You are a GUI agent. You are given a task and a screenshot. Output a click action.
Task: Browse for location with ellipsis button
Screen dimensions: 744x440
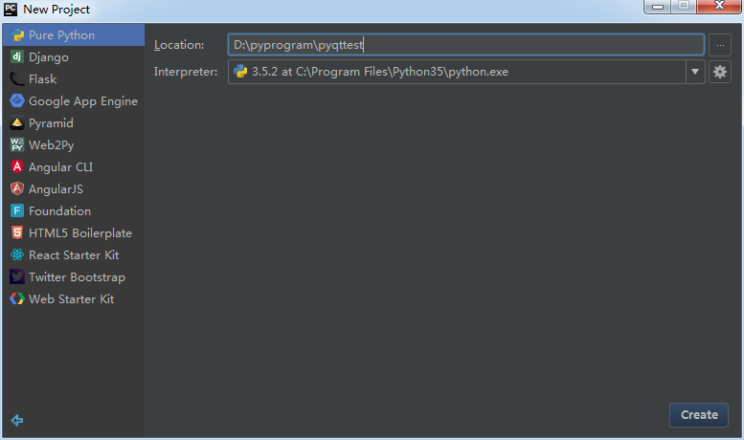click(x=720, y=45)
